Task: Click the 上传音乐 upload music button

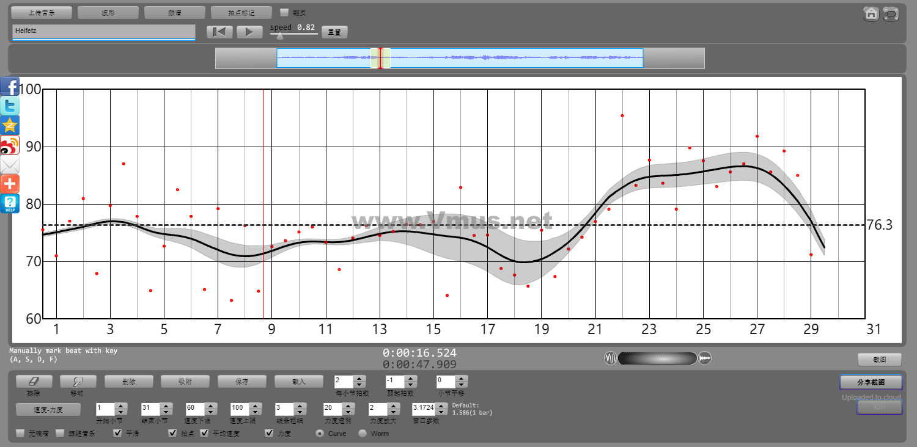Action: (x=42, y=12)
